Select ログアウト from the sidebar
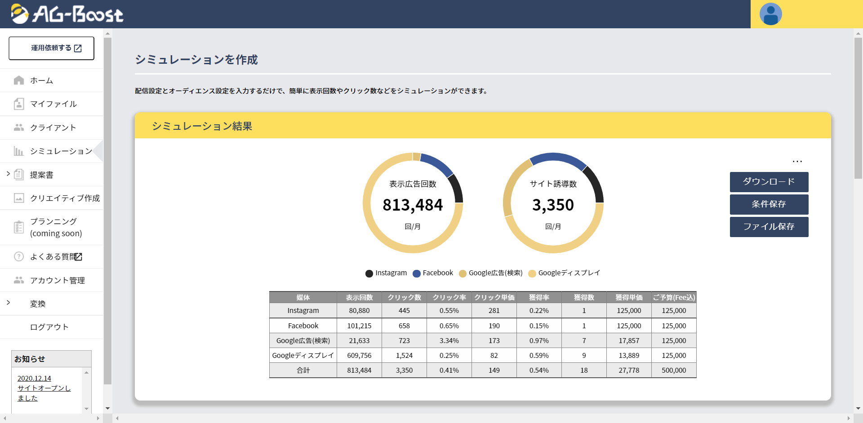The image size is (863, 423). tap(49, 327)
